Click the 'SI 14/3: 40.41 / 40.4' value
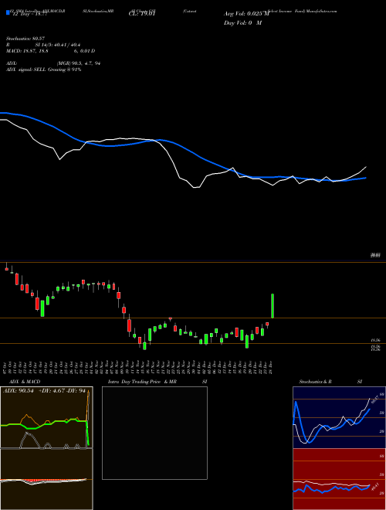Viewport: 386px width, 510px height. pyautogui.click(x=58, y=45)
